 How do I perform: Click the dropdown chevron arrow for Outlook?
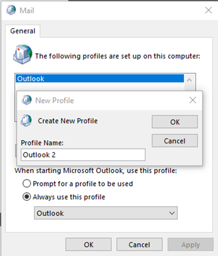coord(172,213)
